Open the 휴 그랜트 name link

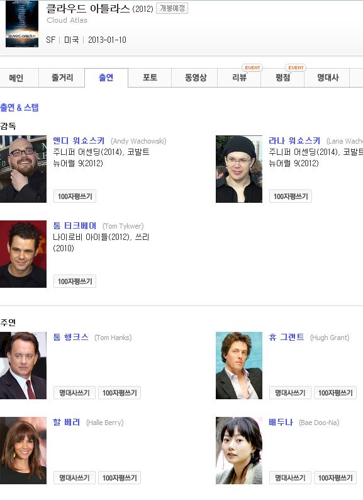coord(286,338)
